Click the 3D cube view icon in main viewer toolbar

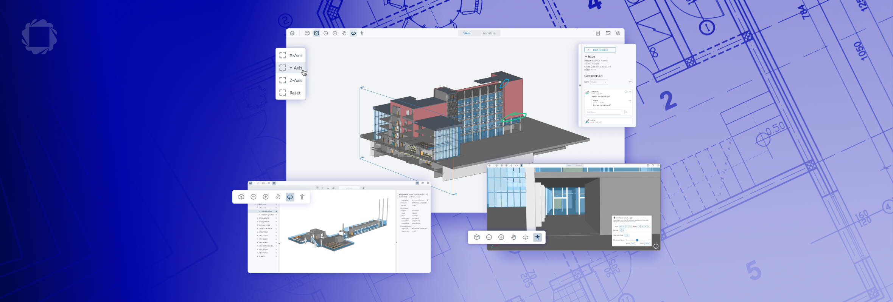pos(307,33)
